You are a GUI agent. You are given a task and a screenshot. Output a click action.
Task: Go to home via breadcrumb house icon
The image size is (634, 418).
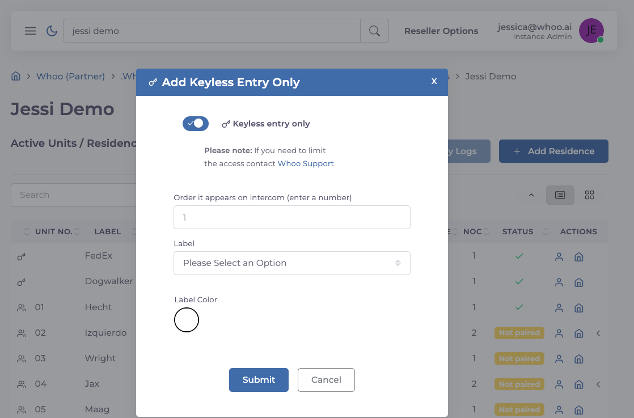click(x=16, y=76)
